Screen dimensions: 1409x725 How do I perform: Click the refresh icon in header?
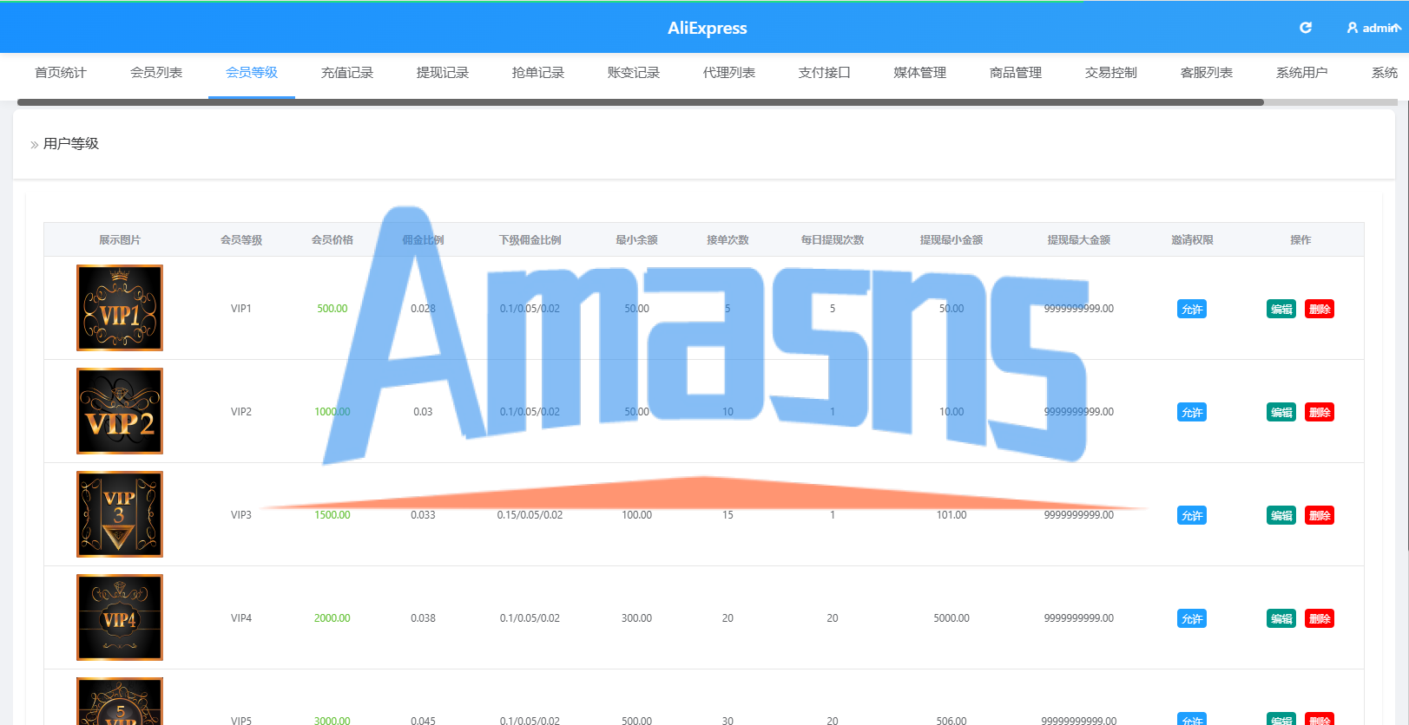coord(1305,28)
